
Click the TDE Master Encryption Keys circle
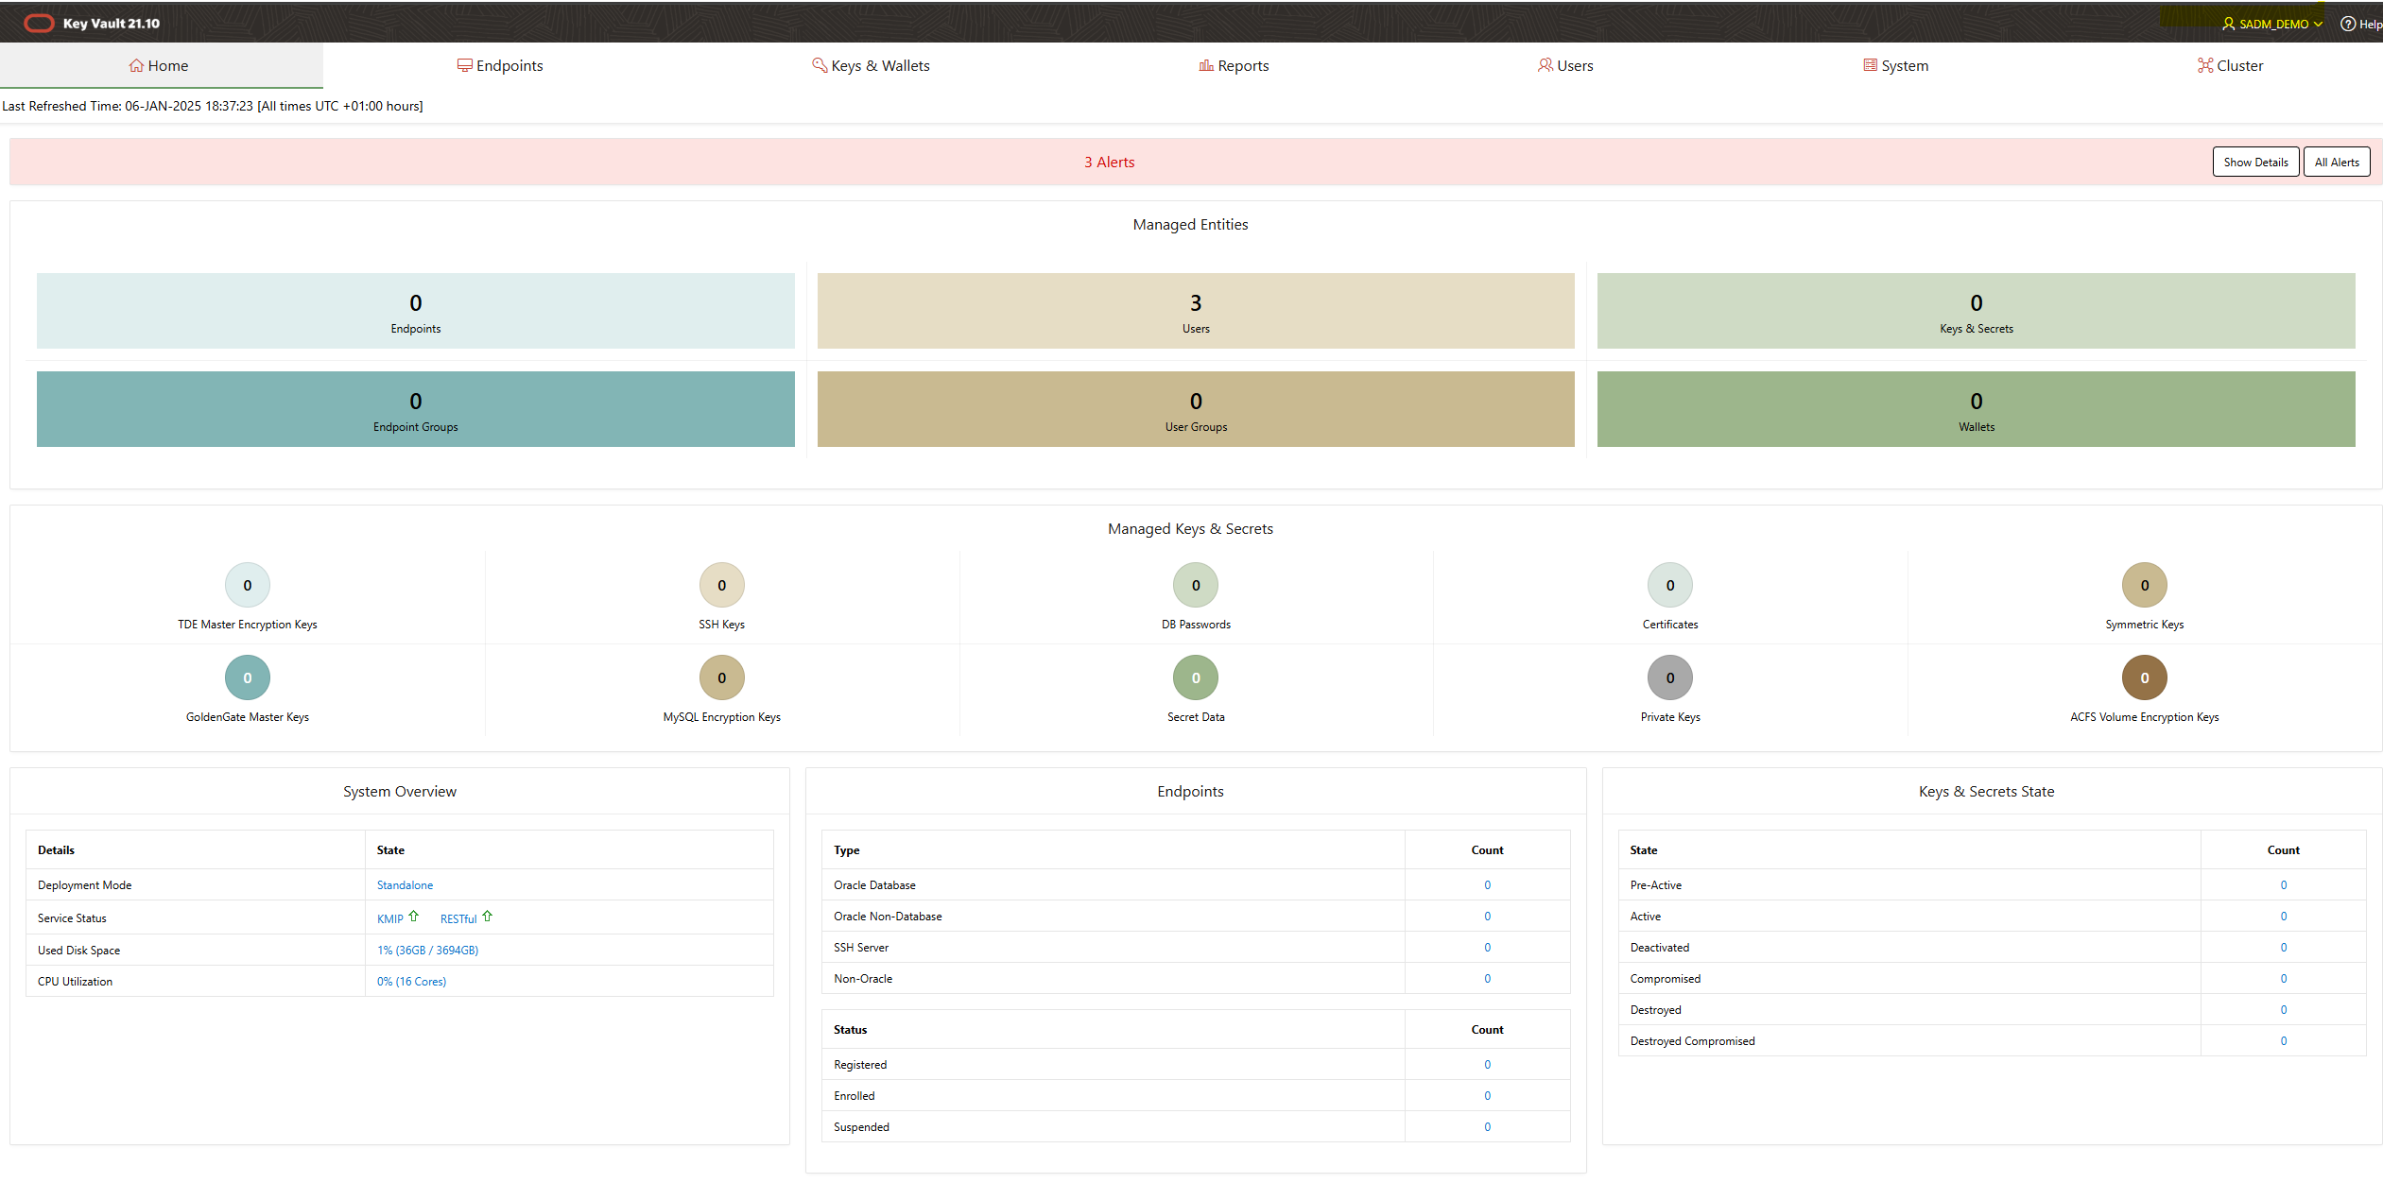coord(247,585)
